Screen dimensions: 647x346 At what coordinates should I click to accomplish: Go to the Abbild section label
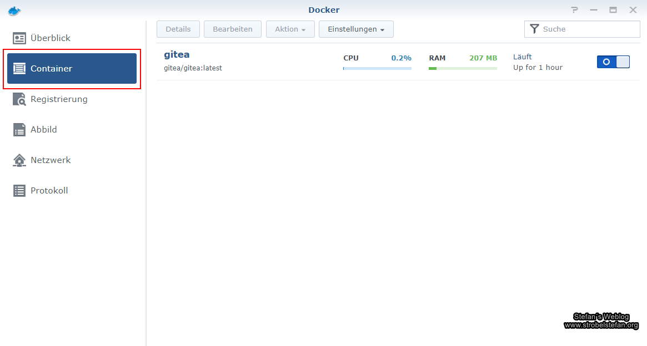(x=44, y=130)
